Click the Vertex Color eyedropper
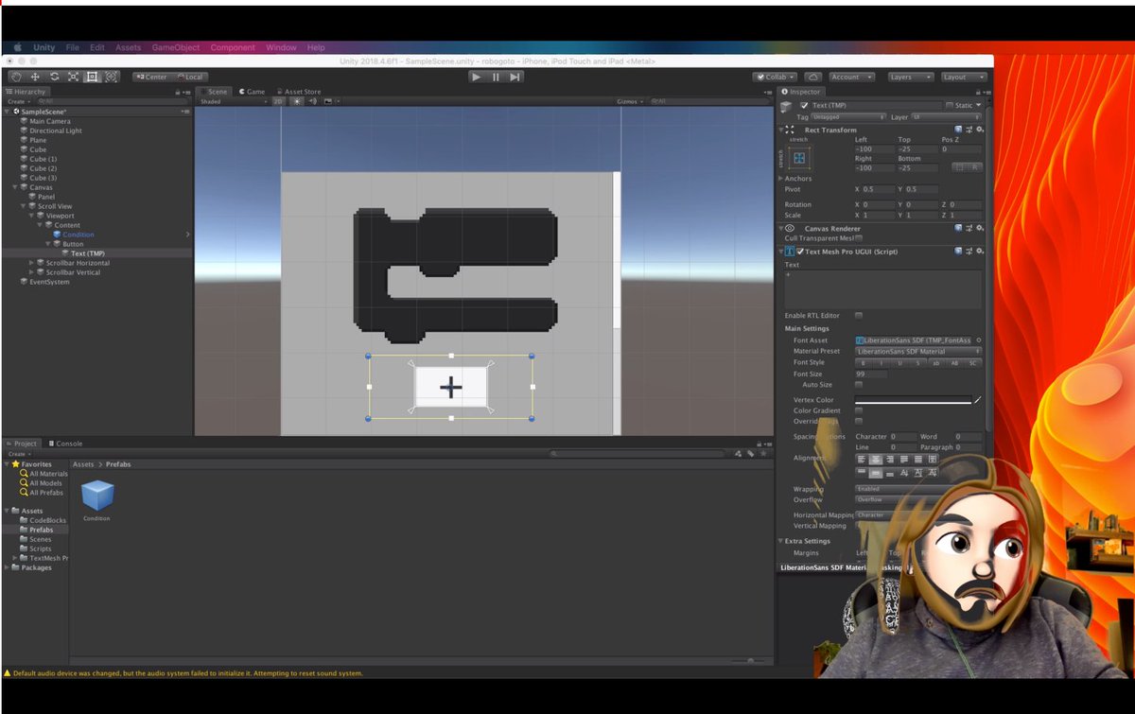Viewport: 1135px width, 714px height. 978,400
